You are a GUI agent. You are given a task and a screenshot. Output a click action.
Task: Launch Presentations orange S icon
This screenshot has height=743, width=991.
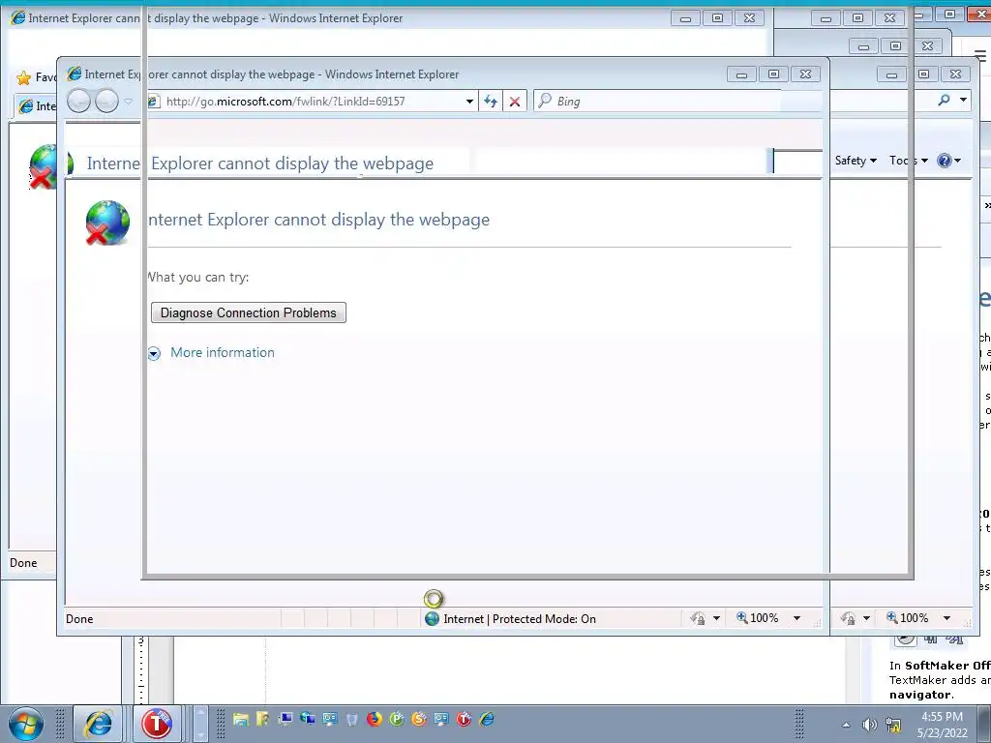coord(419,719)
